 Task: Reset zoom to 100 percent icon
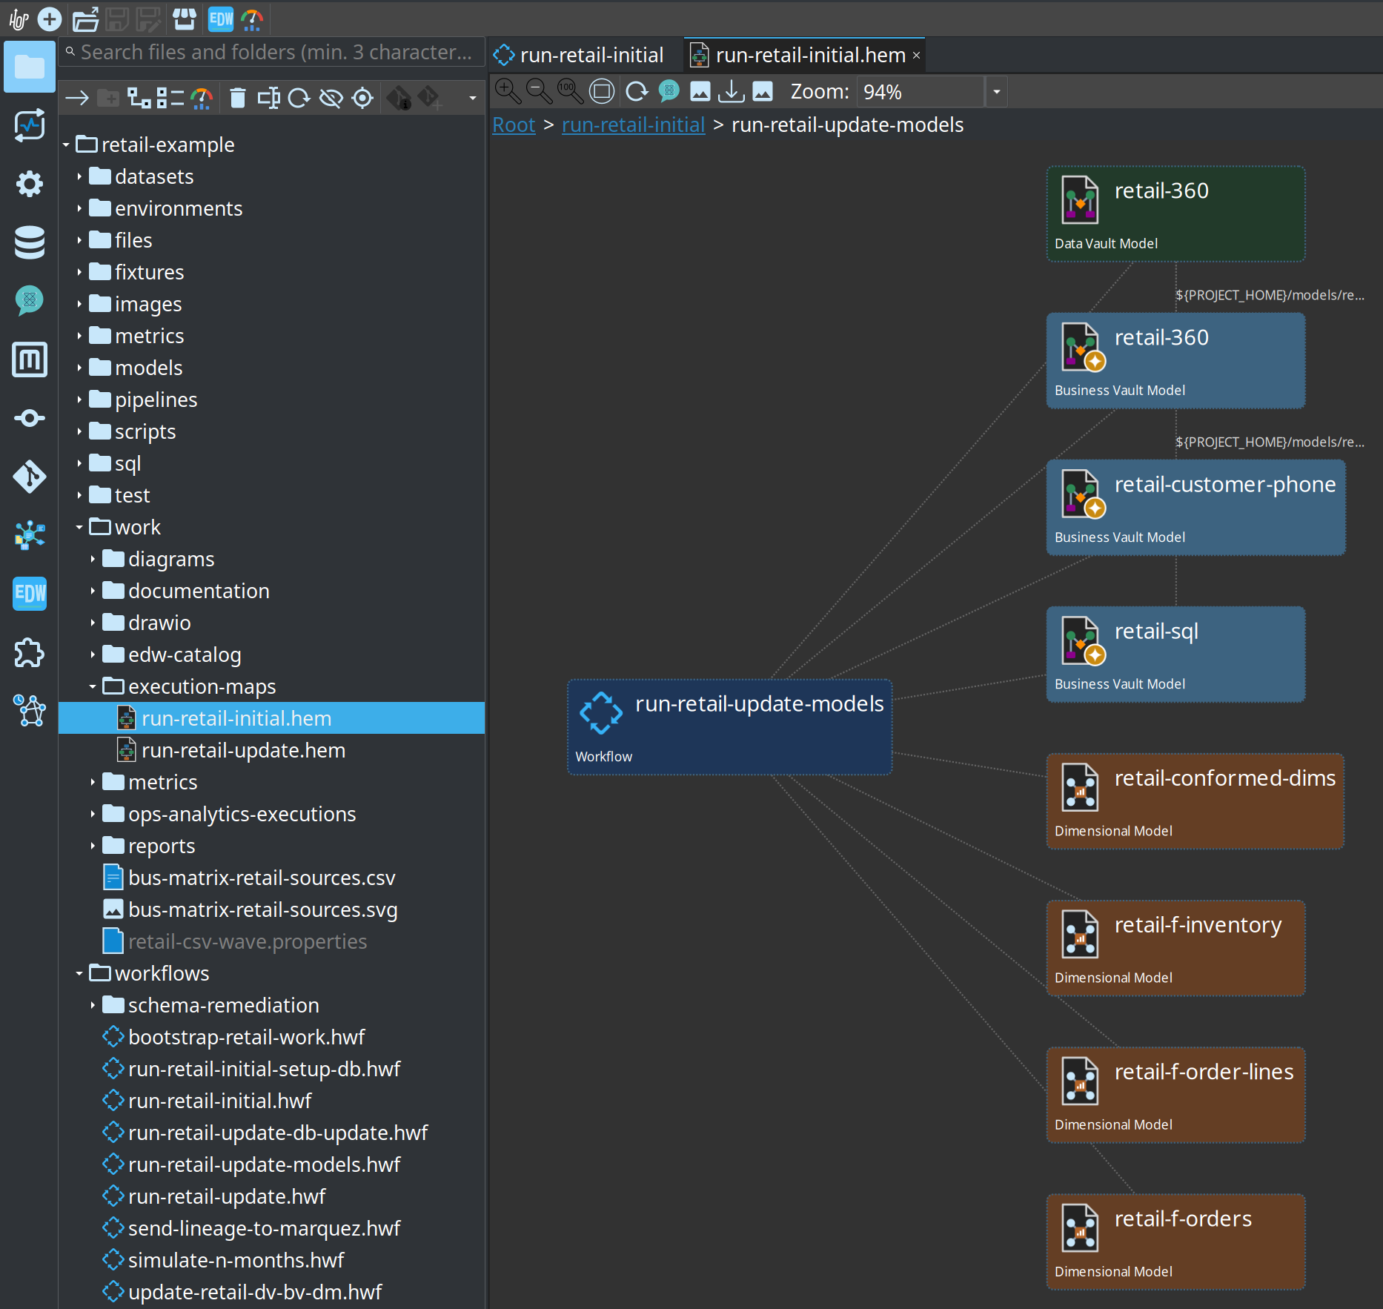pos(570,91)
